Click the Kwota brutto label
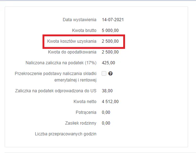This screenshot has width=196, height=153. tap(84, 31)
